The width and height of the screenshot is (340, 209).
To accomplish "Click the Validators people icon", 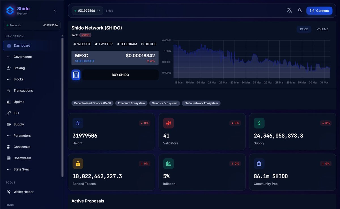I will (x=169, y=123).
